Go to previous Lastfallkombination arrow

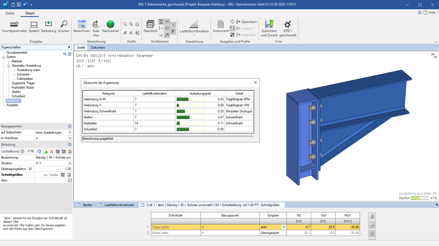(x=22, y=151)
